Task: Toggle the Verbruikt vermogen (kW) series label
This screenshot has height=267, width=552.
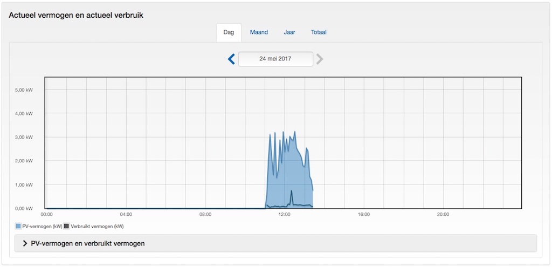Action: click(96, 226)
